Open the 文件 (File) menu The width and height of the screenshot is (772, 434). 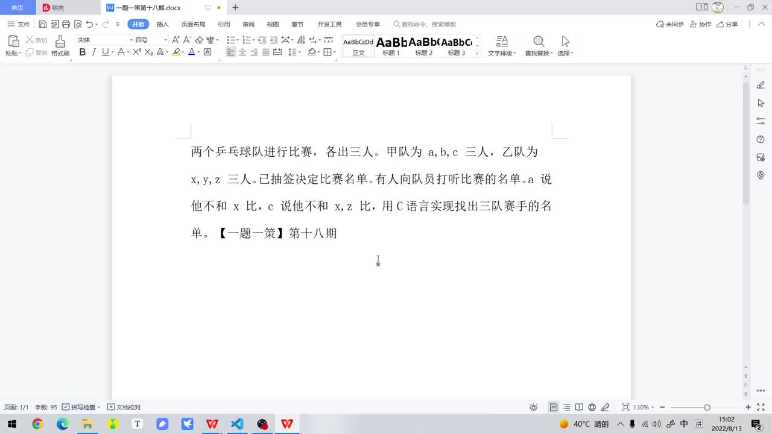coord(19,24)
